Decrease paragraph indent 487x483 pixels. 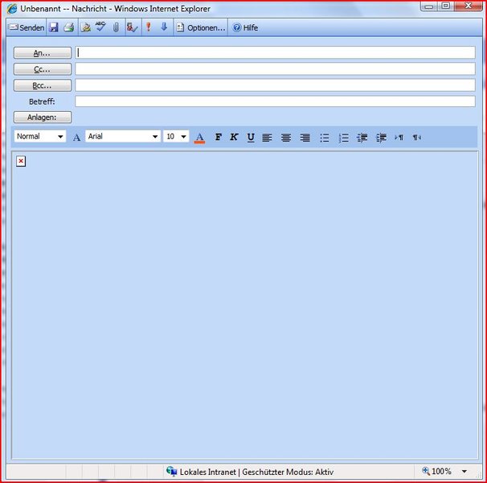click(362, 138)
